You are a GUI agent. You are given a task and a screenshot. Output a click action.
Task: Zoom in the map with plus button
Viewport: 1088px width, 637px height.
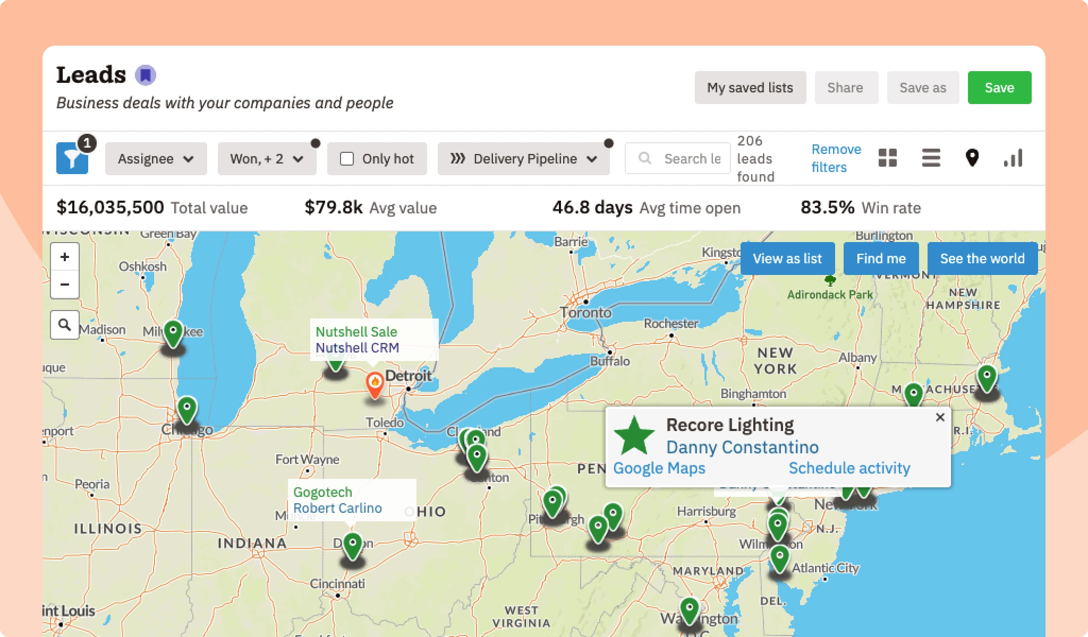tap(65, 257)
